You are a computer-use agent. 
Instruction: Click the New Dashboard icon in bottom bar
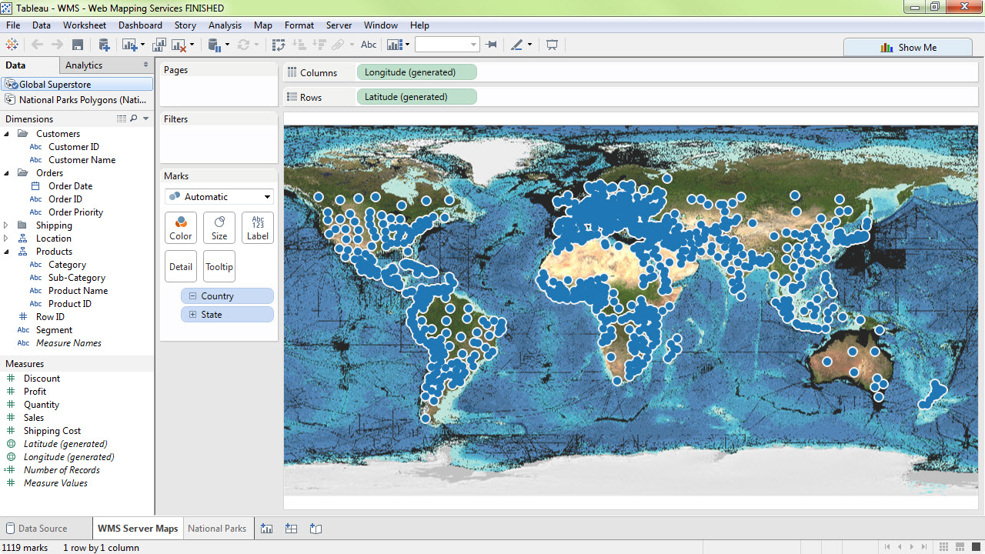point(291,529)
